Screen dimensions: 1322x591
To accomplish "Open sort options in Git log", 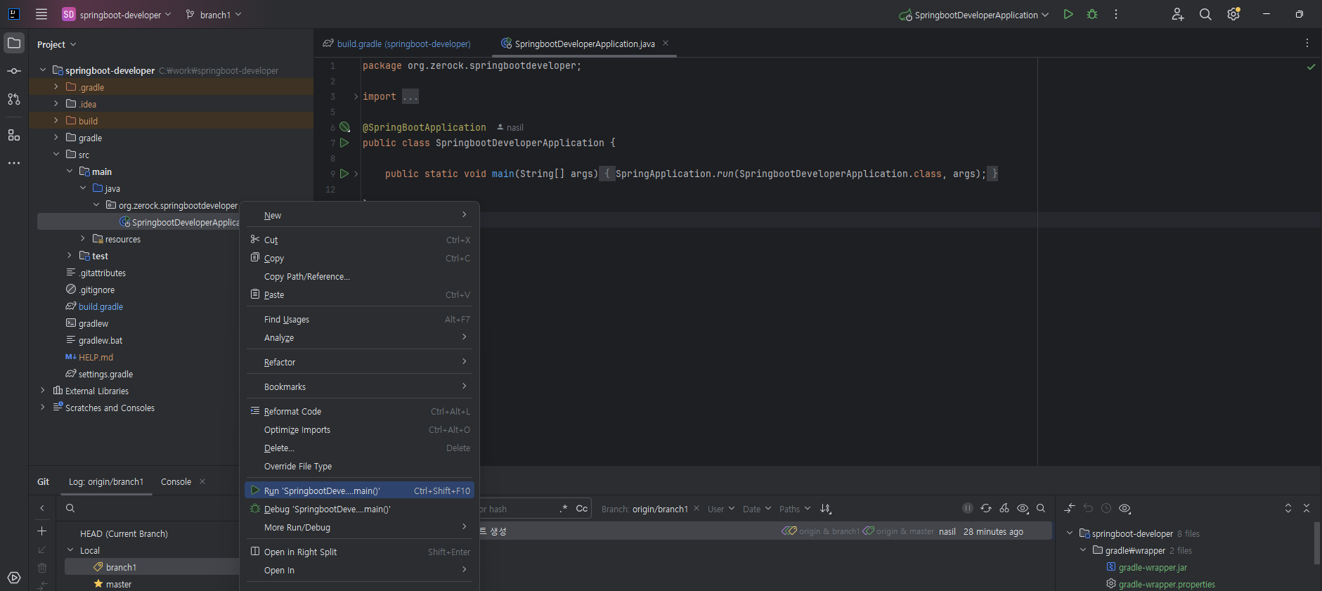I will (826, 509).
